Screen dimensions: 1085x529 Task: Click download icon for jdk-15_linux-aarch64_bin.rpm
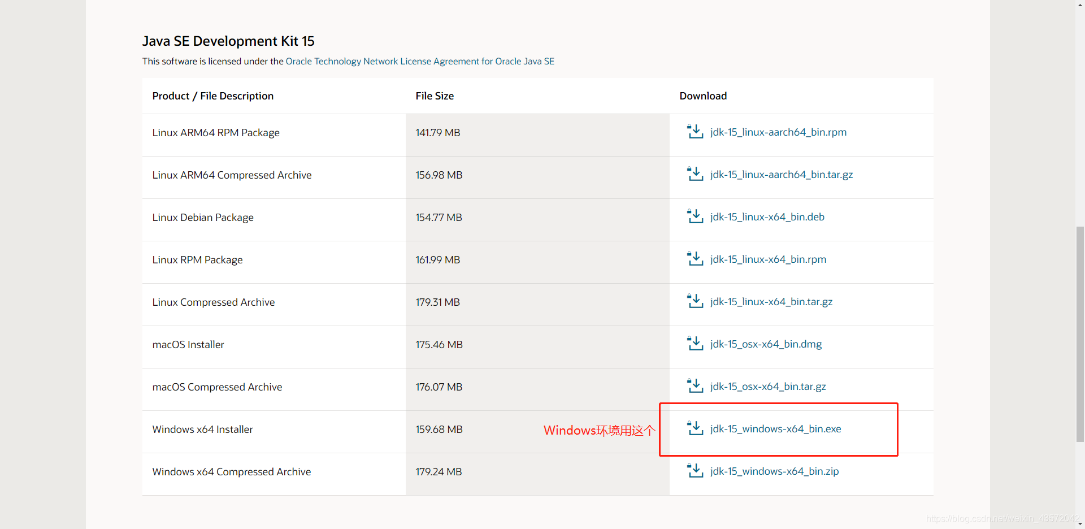coord(695,132)
